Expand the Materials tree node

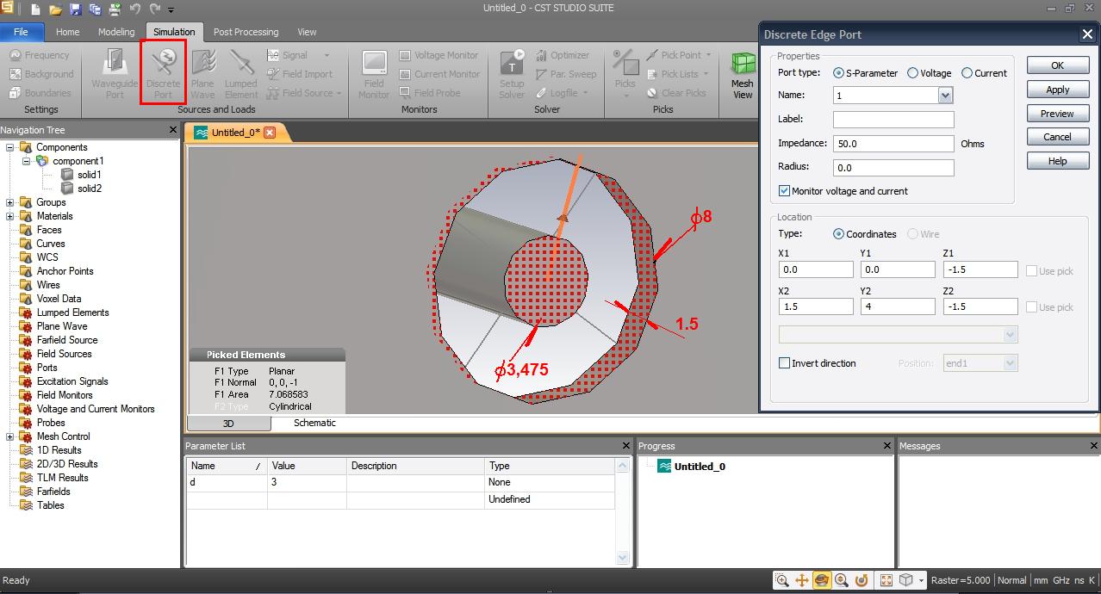[10, 216]
